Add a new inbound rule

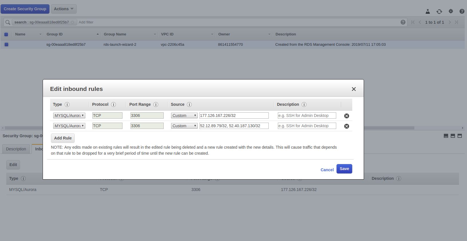(x=63, y=138)
